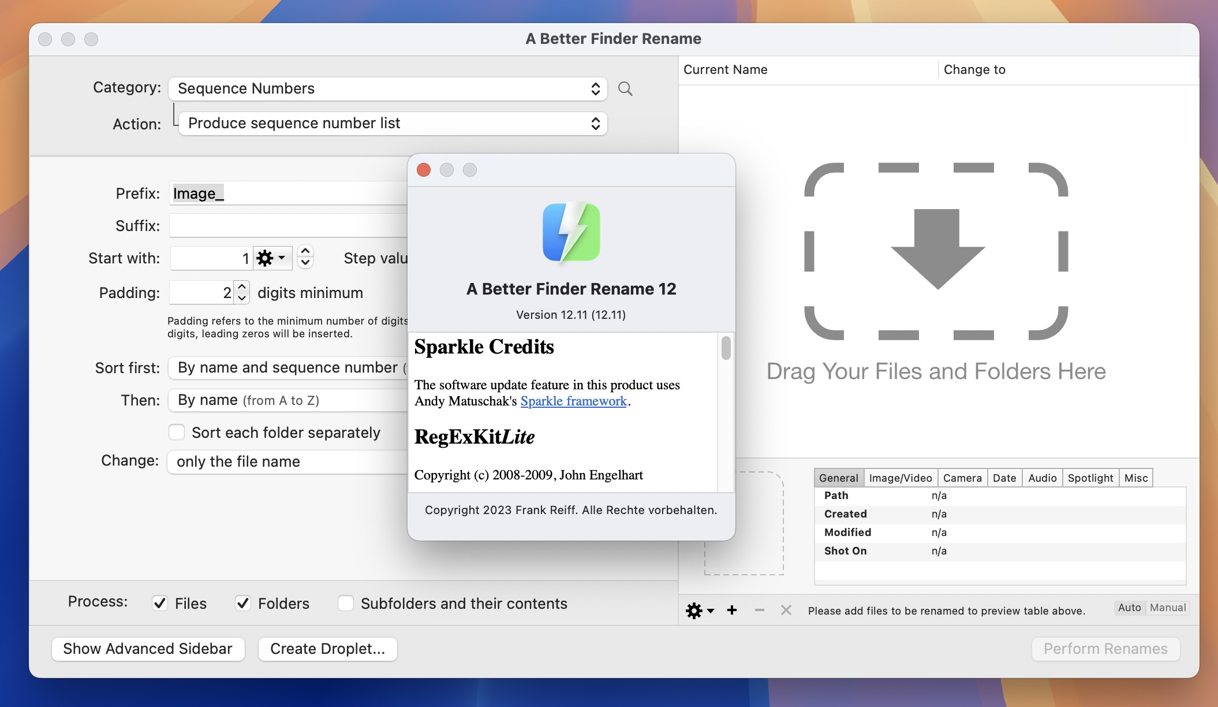Toggle the Folders checkbox
This screenshot has width=1218, height=707.
click(x=243, y=603)
